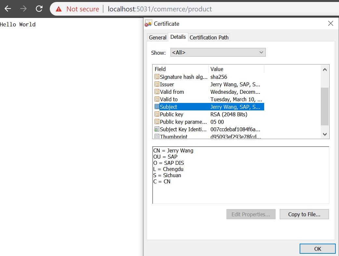The height and width of the screenshot is (256, 339).
Task: Click the Subject Key Identifier icon
Action: pos(157,129)
